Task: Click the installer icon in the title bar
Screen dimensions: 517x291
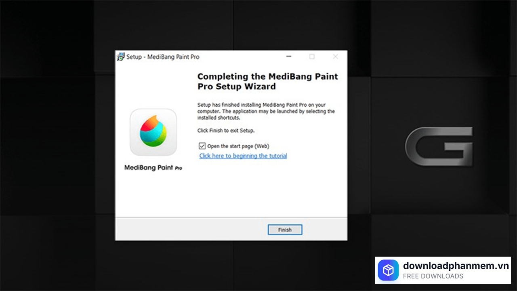Action: click(x=121, y=57)
